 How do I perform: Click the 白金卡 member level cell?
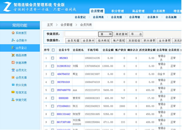[161, 74]
